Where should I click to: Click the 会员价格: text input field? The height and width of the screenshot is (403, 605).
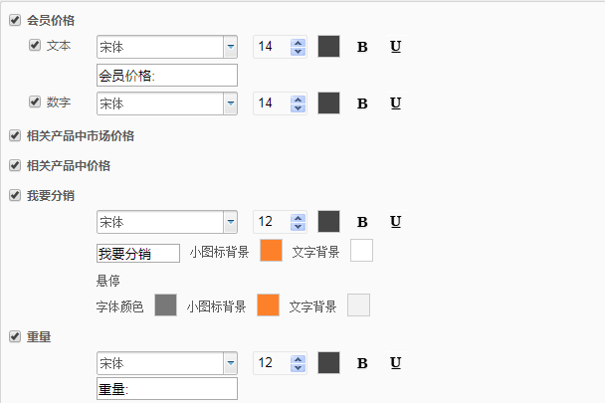pyautogui.click(x=166, y=76)
